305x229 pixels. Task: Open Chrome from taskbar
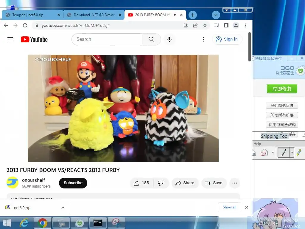[43, 223]
